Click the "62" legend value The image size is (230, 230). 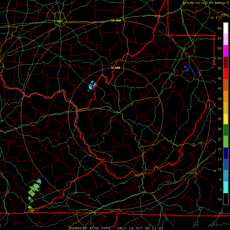tap(220, 38)
